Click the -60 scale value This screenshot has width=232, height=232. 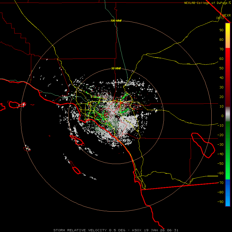(220, 173)
